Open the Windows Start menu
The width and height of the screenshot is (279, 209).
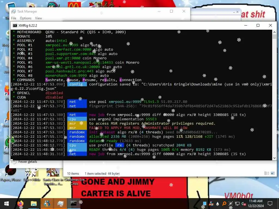click(7, 204)
